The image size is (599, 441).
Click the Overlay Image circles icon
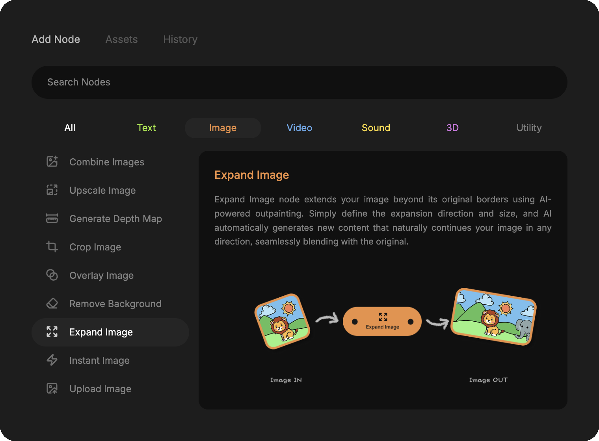(52, 275)
